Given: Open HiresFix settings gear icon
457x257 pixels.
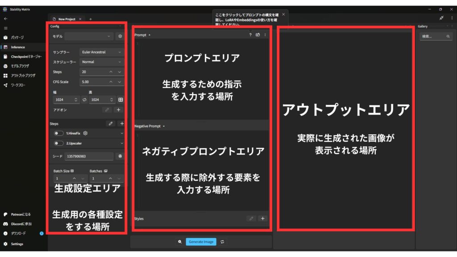Looking at the screenshot, I should [x=85, y=133].
